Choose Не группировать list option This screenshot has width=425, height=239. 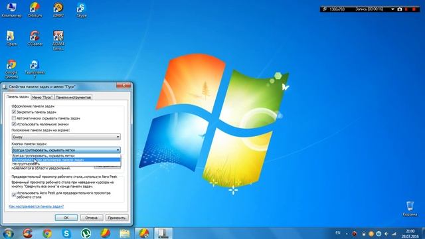[66, 164]
